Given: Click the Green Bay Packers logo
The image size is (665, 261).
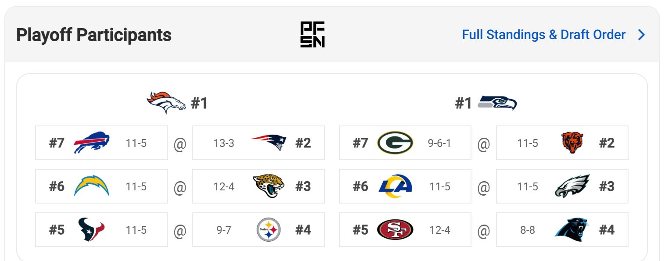Looking at the screenshot, I should (x=395, y=143).
